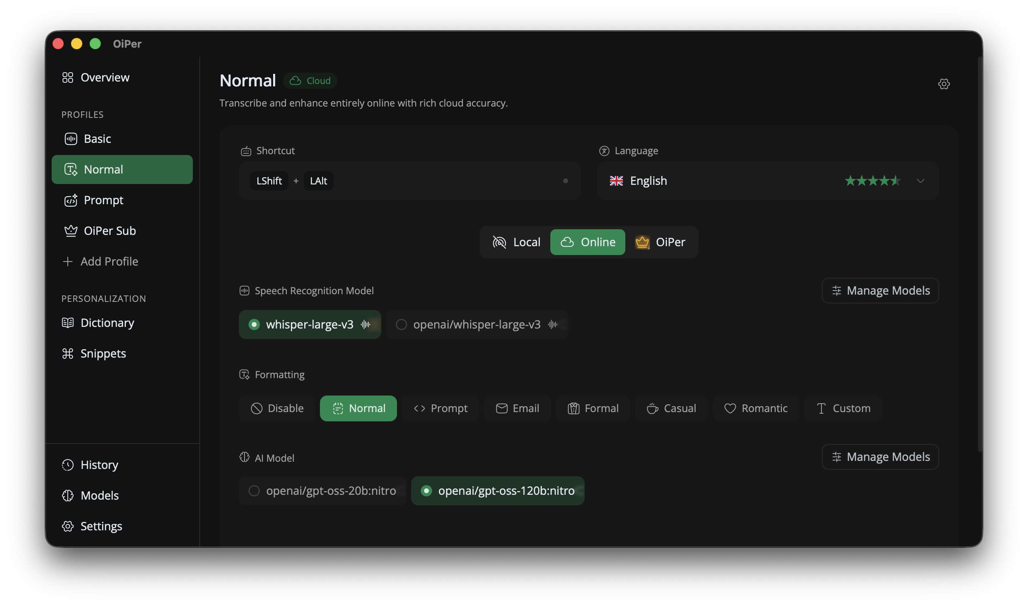The image size is (1028, 607).
Task: Open the OiPer Sub profile
Action: (x=122, y=231)
